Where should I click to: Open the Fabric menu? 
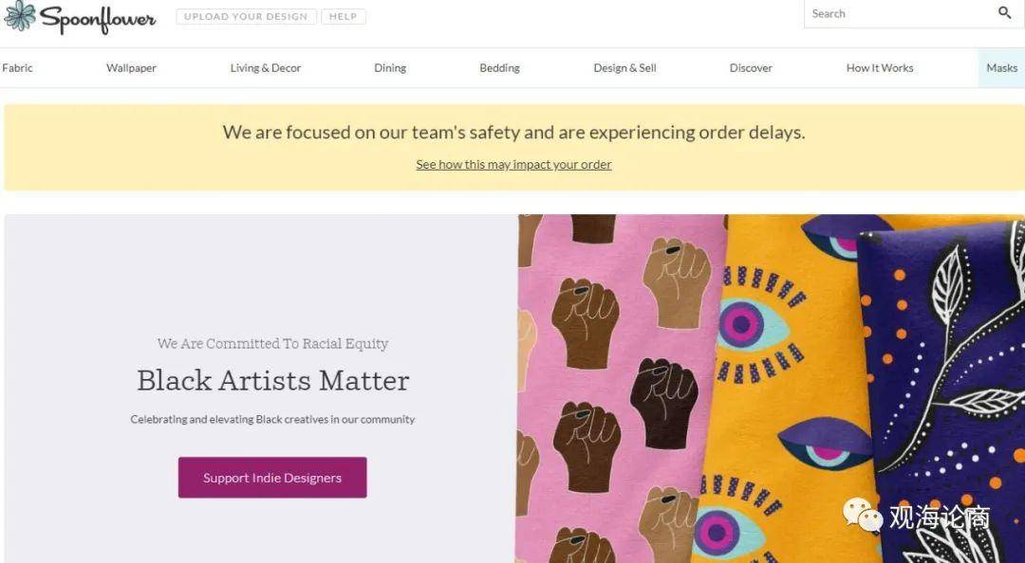pos(17,68)
